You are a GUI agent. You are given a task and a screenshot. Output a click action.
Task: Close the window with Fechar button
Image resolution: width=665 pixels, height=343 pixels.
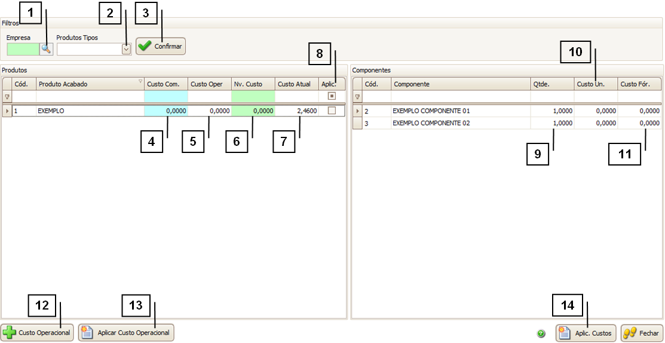(x=642, y=333)
